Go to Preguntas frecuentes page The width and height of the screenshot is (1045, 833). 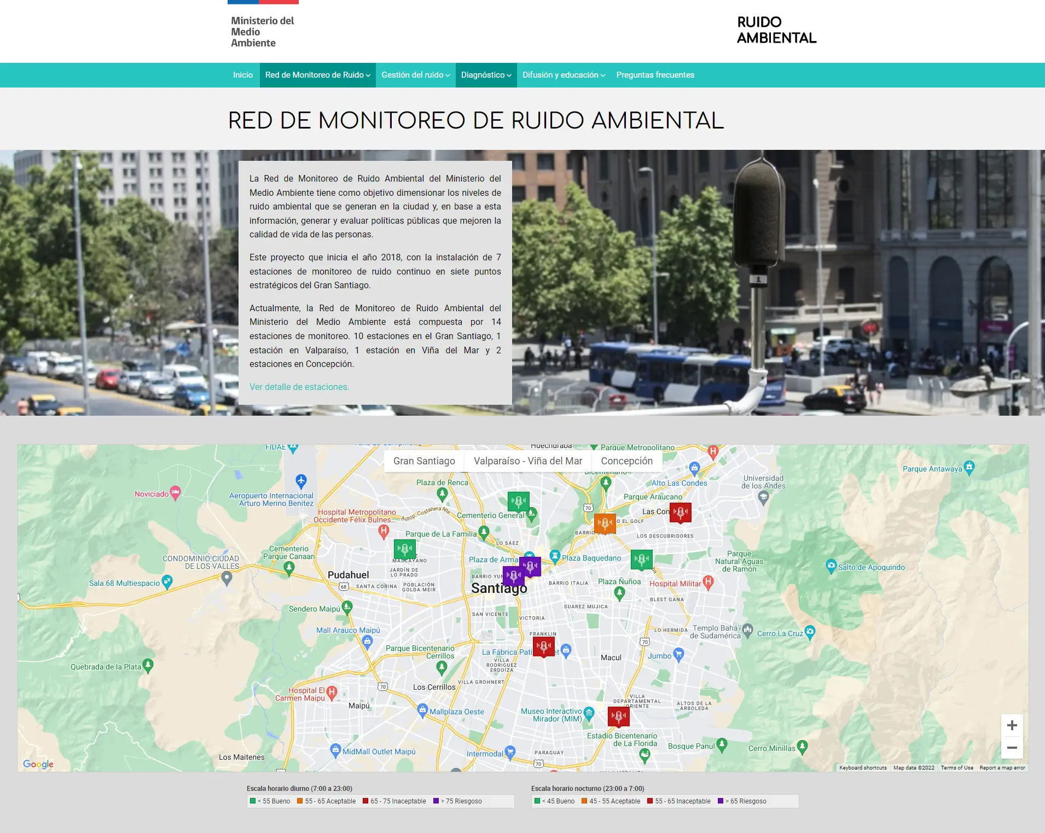pos(655,75)
